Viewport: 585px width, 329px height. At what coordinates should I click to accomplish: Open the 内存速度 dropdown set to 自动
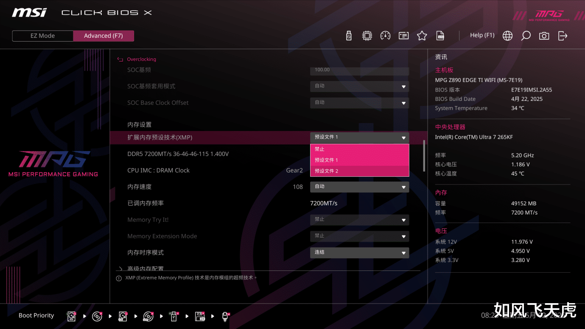pos(360,187)
